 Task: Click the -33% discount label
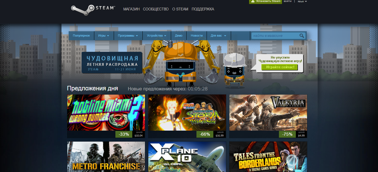pyautogui.click(x=124, y=134)
